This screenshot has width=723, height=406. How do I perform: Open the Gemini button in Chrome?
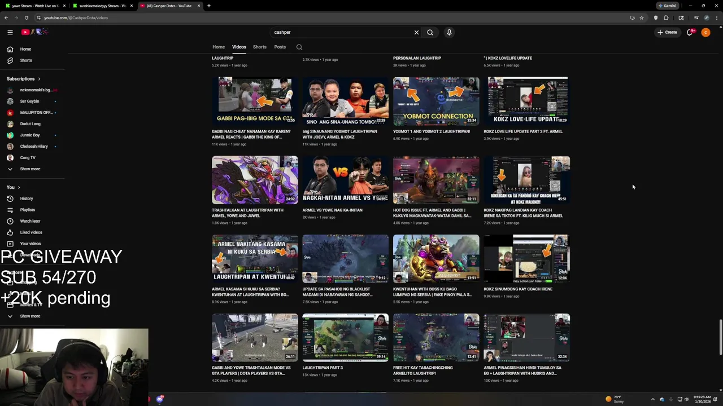[x=667, y=6]
